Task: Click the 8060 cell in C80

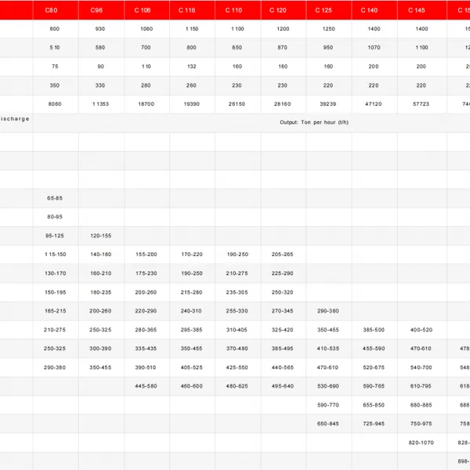Action: pyautogui.click(x=55, y=104)
